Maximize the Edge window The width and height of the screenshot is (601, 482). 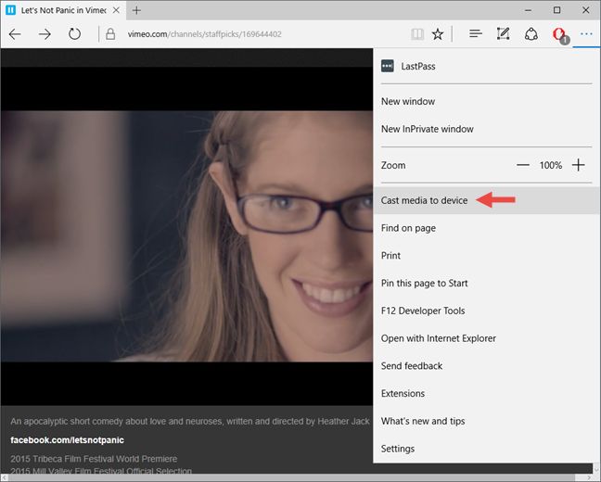pyautogui.click(x=556, y=10)
